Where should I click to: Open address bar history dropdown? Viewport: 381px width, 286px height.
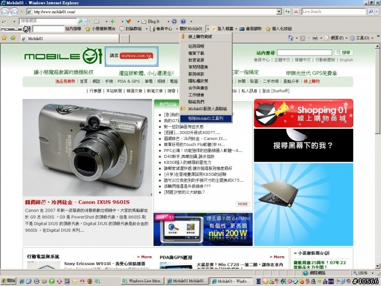pos(279,11)
